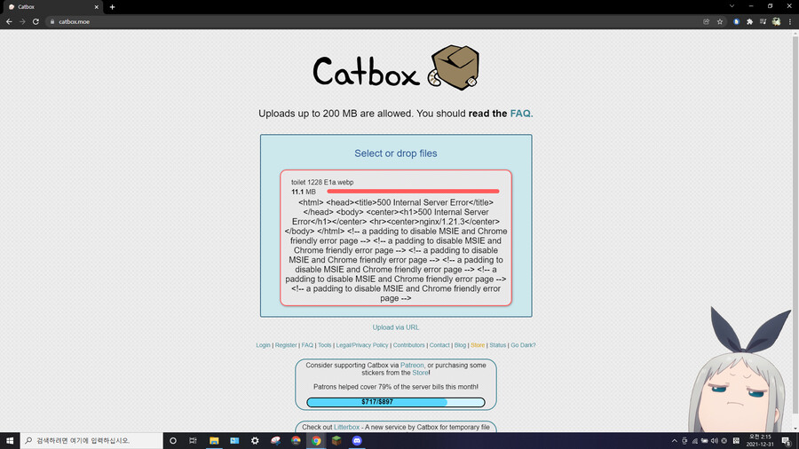Screen dimensions: 799x449
Task: Open the Store link in the support box
Action: tap(421, 373)
